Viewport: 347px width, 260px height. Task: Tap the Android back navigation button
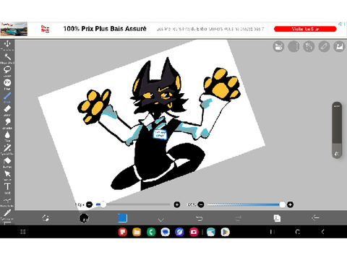click(x=323, y=232)
